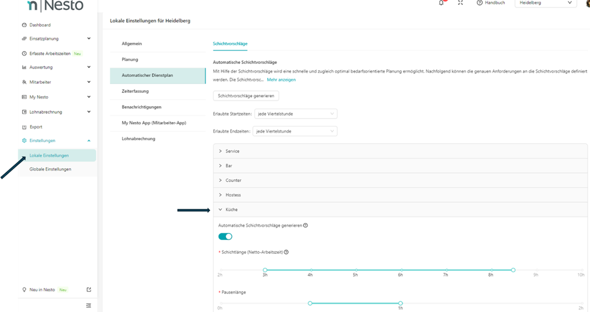Open the Heidelberg location dropdown
The height and width of the screenshot is (312, 590).
coord(545,3)
